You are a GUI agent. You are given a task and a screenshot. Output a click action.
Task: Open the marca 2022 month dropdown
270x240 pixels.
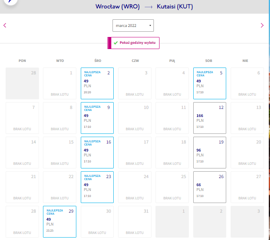point(133,25)
